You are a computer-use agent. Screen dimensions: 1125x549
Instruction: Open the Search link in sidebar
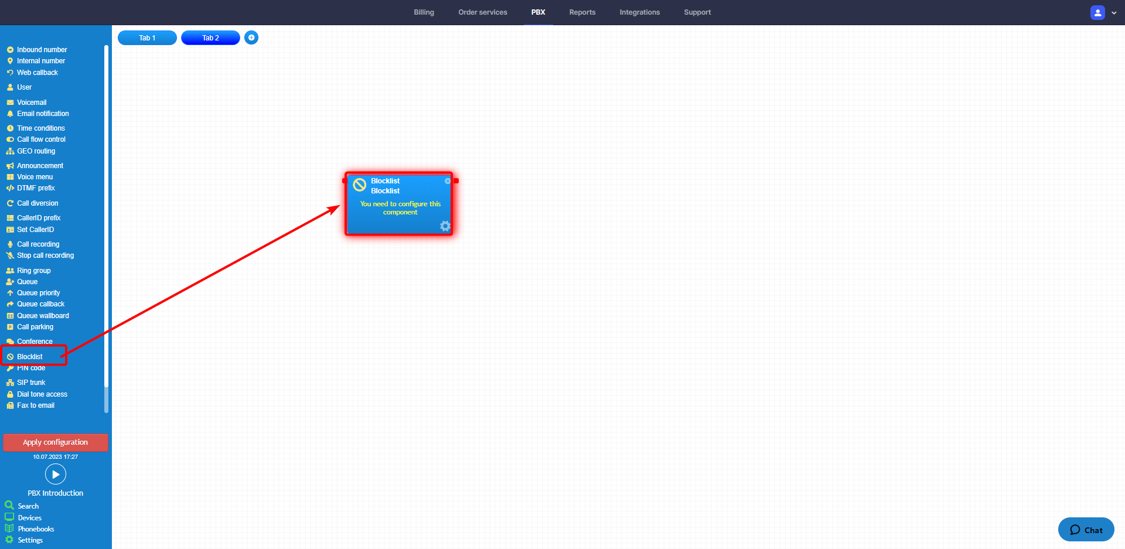coord(28,506)
